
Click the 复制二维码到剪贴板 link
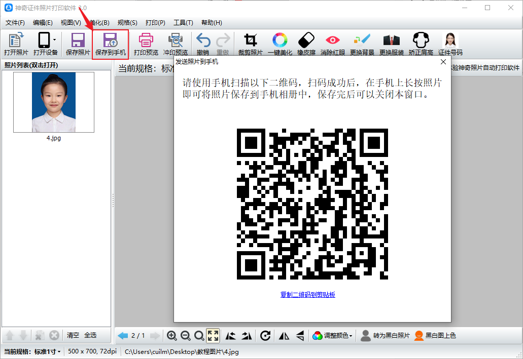[x=307, y=294]
